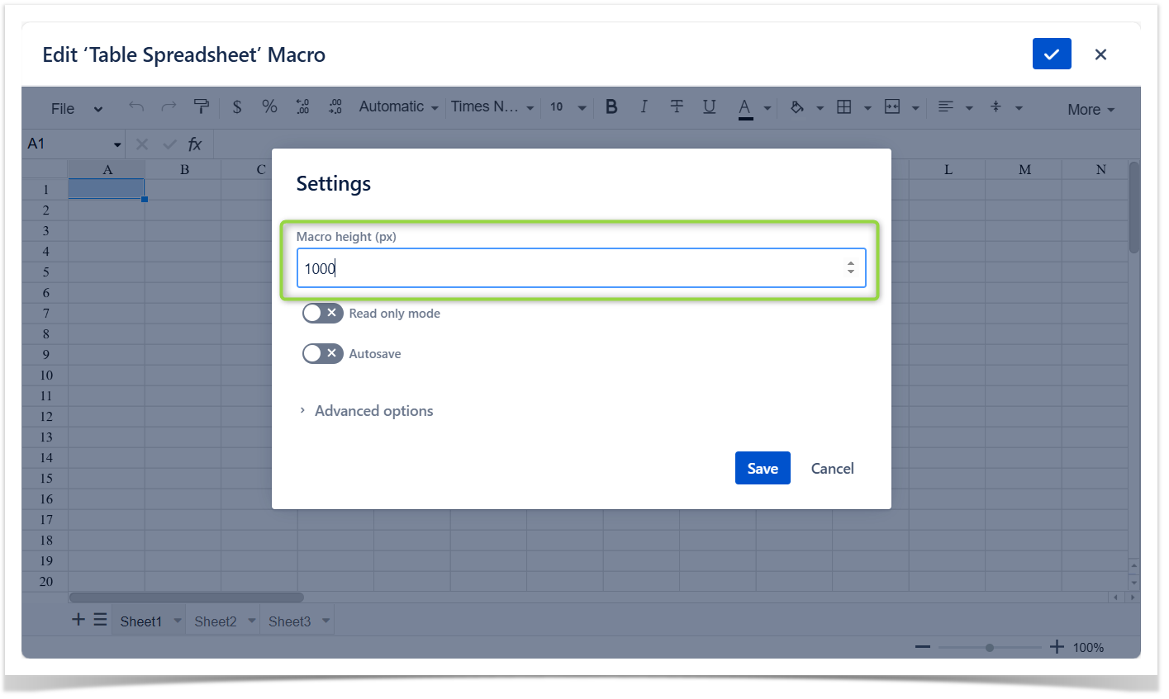
Task: Toggle italic text formatting
Action: [644, 106]
